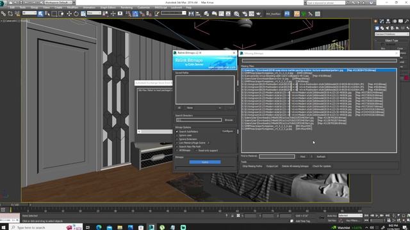
Task: Open the Select by Name dialog
Action: pos(47,14)
